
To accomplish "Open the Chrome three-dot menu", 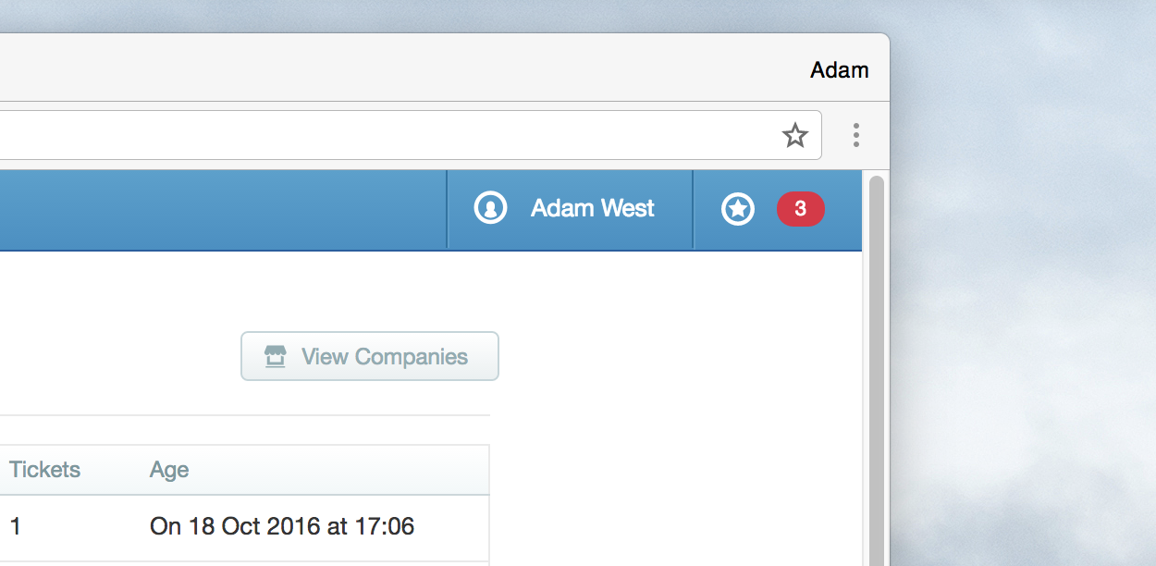I will point(856,135).
